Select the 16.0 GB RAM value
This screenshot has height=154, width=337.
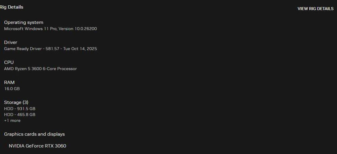(x=12, y=88)
